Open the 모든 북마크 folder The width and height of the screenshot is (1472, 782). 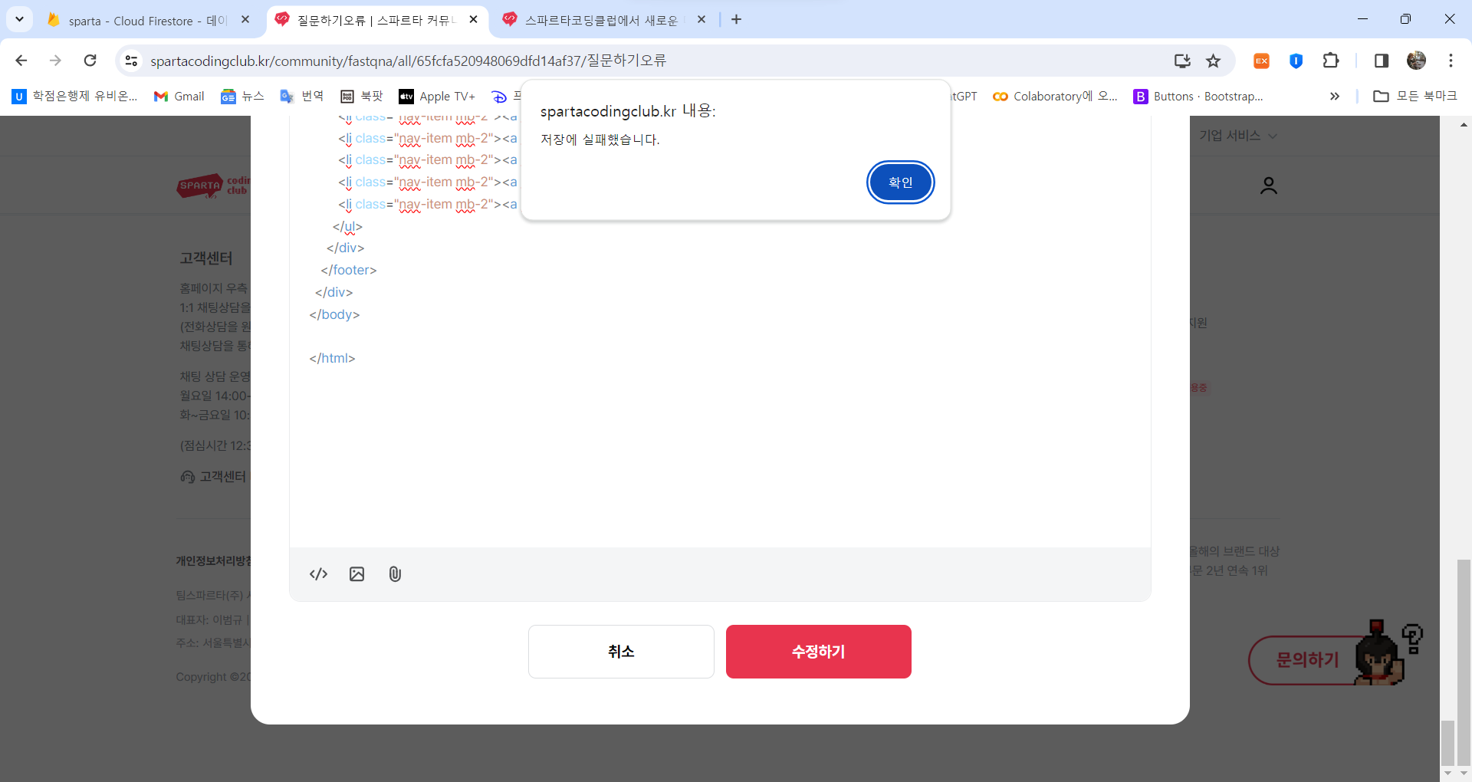click(x=1415, y=96)
